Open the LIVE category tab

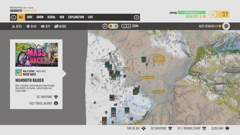pyautogui.click(x=90, y=17)
